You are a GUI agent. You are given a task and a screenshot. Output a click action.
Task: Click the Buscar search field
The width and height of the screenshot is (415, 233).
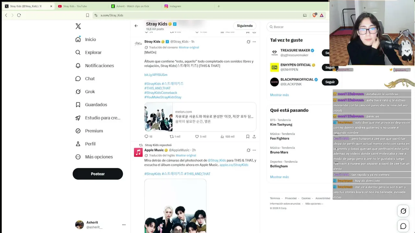click(298, 27)
